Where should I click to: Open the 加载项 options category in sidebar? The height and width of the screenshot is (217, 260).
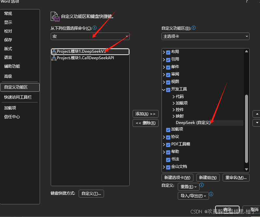10,108
